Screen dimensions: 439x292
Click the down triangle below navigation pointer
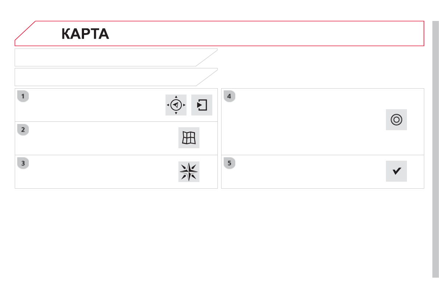[176, 113]
